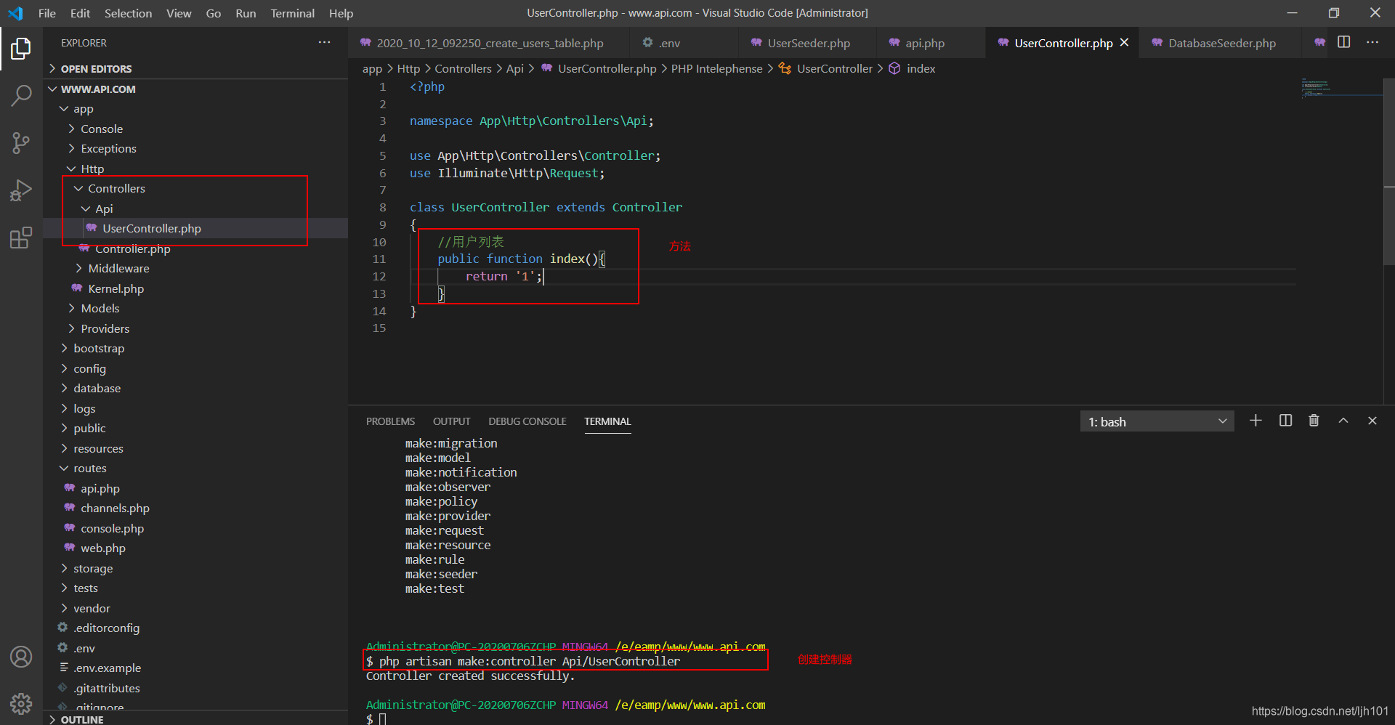Screen dimensions: 1395x725
Task: Expand the Console folder
Action: (195, 129)
